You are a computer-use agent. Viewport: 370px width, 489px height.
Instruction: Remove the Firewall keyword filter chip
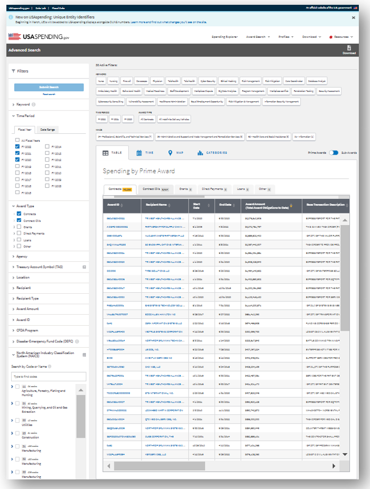(x=127, y=81)
